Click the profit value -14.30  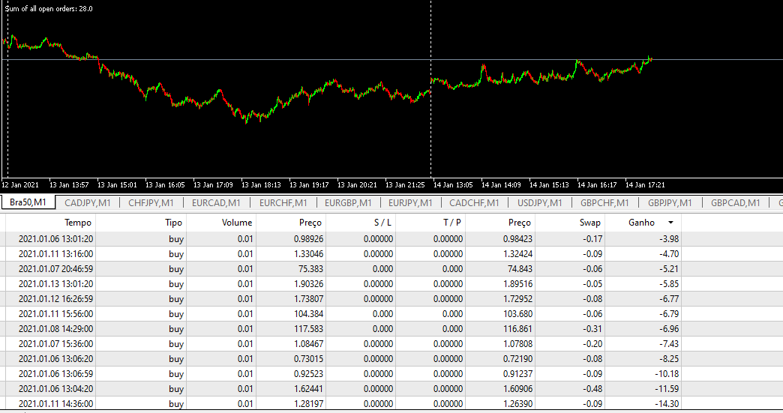pyautogui.click(x=667, y=403)
